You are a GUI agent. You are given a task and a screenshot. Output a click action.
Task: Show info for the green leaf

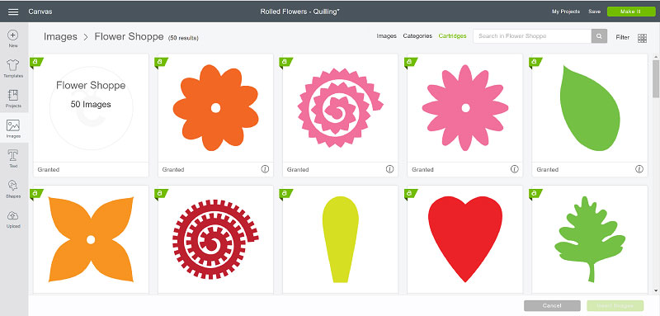(x=639, y=169)
